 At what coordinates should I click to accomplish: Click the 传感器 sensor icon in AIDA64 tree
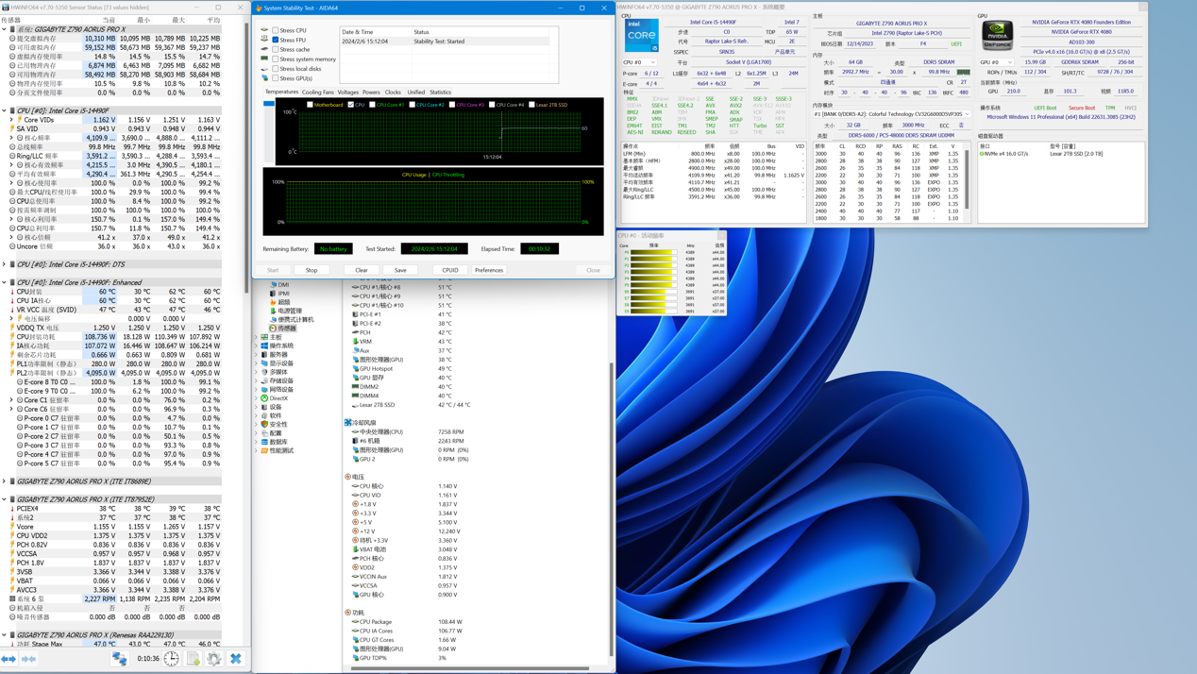coord(274,329)
